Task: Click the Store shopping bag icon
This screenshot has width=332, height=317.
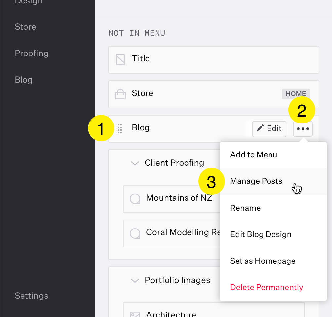Action: [120, 94]
